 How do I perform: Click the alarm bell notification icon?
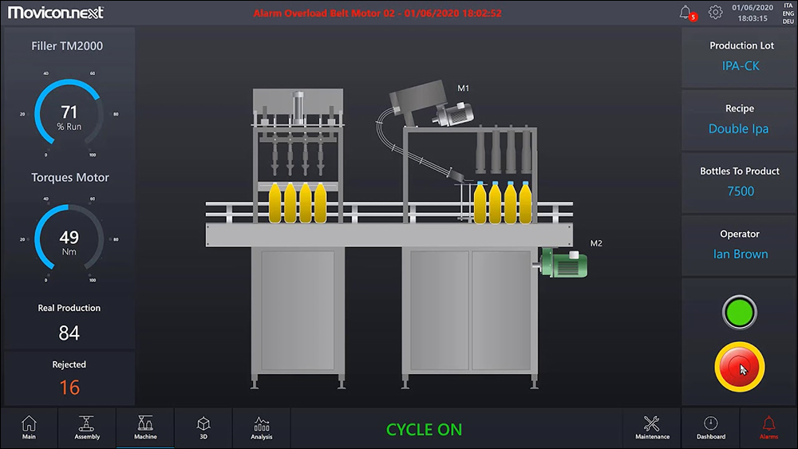pyautogui.click(x=686, y=13)
